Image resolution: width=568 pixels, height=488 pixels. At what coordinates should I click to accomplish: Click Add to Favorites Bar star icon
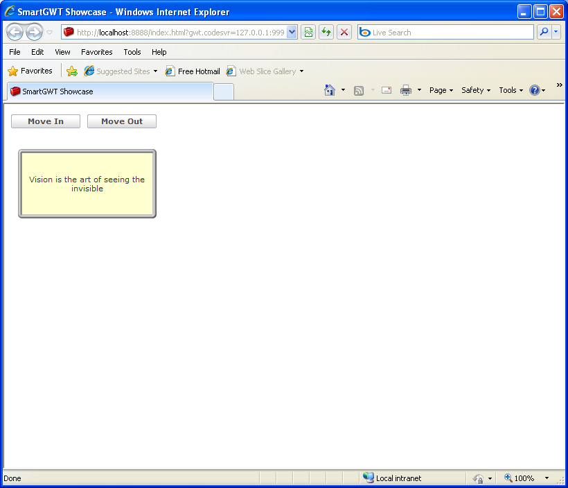72,71
